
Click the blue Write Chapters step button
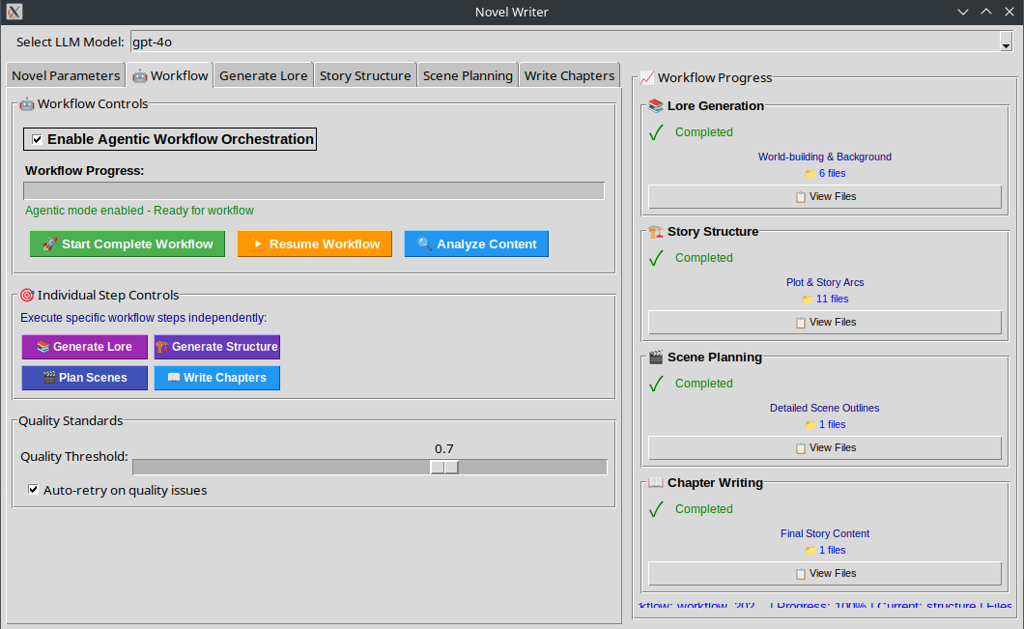tap(217, 378)
